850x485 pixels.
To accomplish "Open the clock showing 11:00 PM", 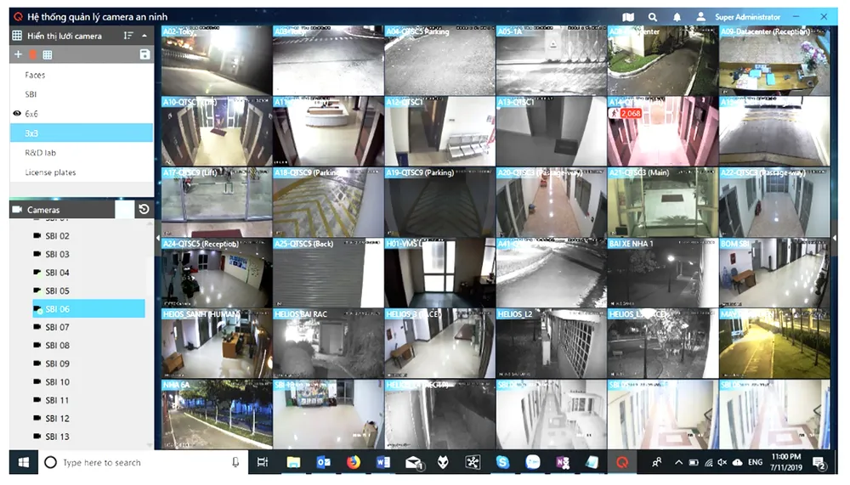I will (x=786, y=462).
